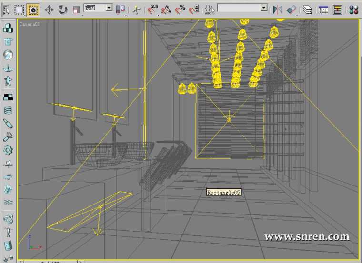362x263 pixels.
Task: Click the Camera01 viewport label
Action: point(30,24)
